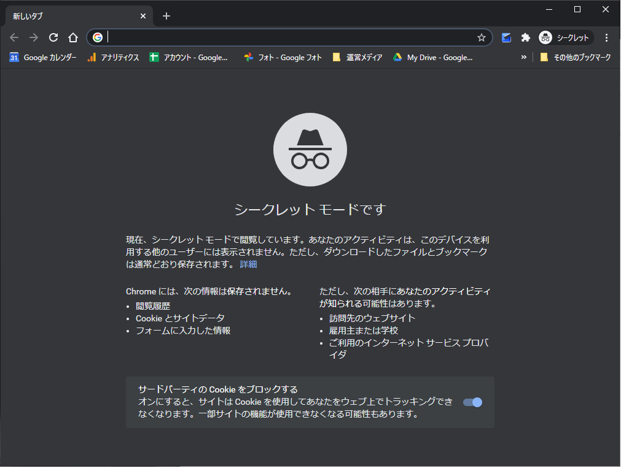Go to the home page icon
The width and height of the screenshot is (629, 471).
73,37
